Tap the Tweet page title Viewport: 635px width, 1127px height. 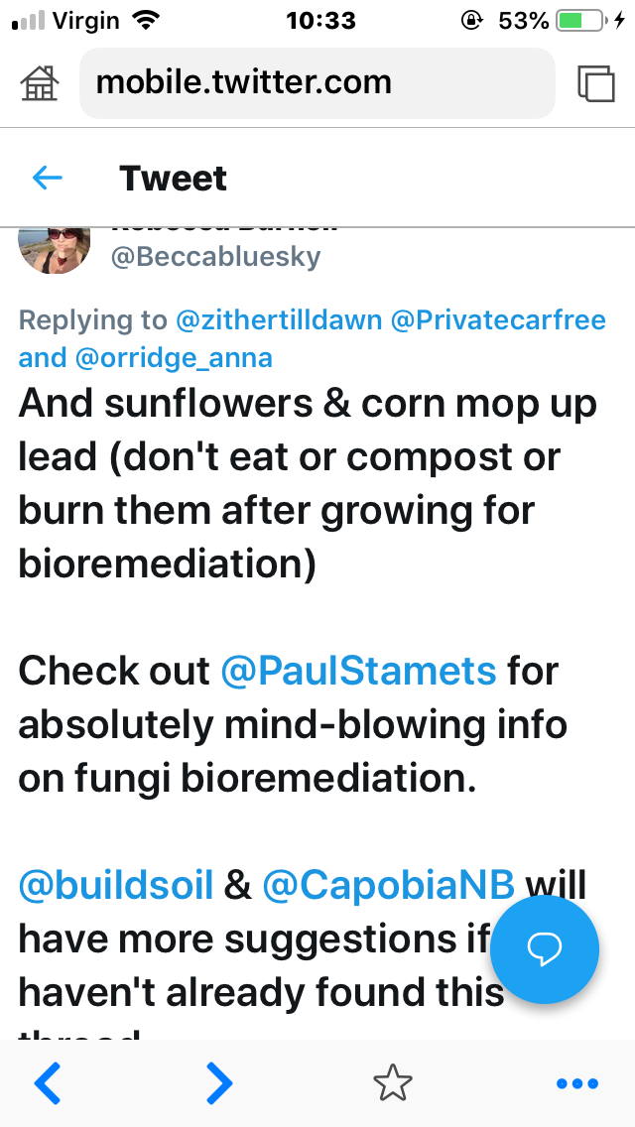click(173, 178)
